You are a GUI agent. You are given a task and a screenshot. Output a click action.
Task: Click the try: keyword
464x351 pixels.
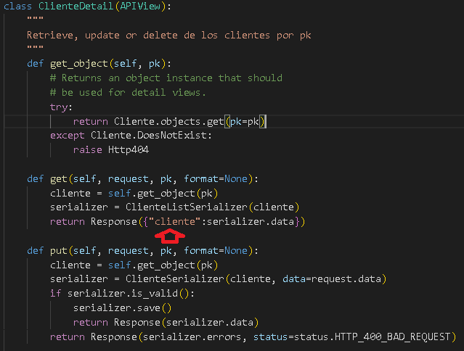[61, 107]
